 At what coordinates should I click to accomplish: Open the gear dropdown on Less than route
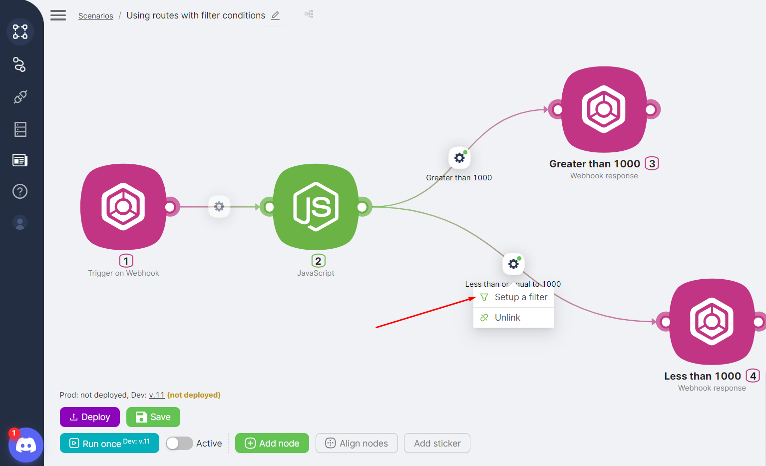pyautogui.click(x=513, y=264)
